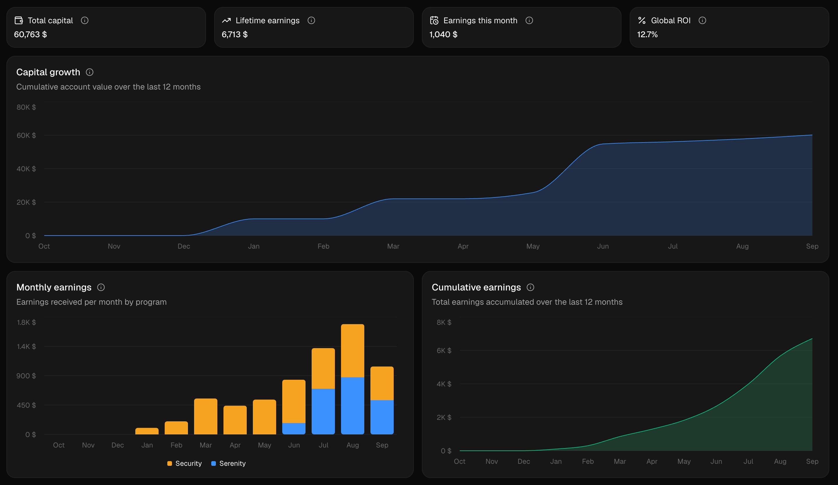The height and width of the screenshot is (485, 838).
Task: Toggle the Security series in the legend
Action: coord(184,463)
